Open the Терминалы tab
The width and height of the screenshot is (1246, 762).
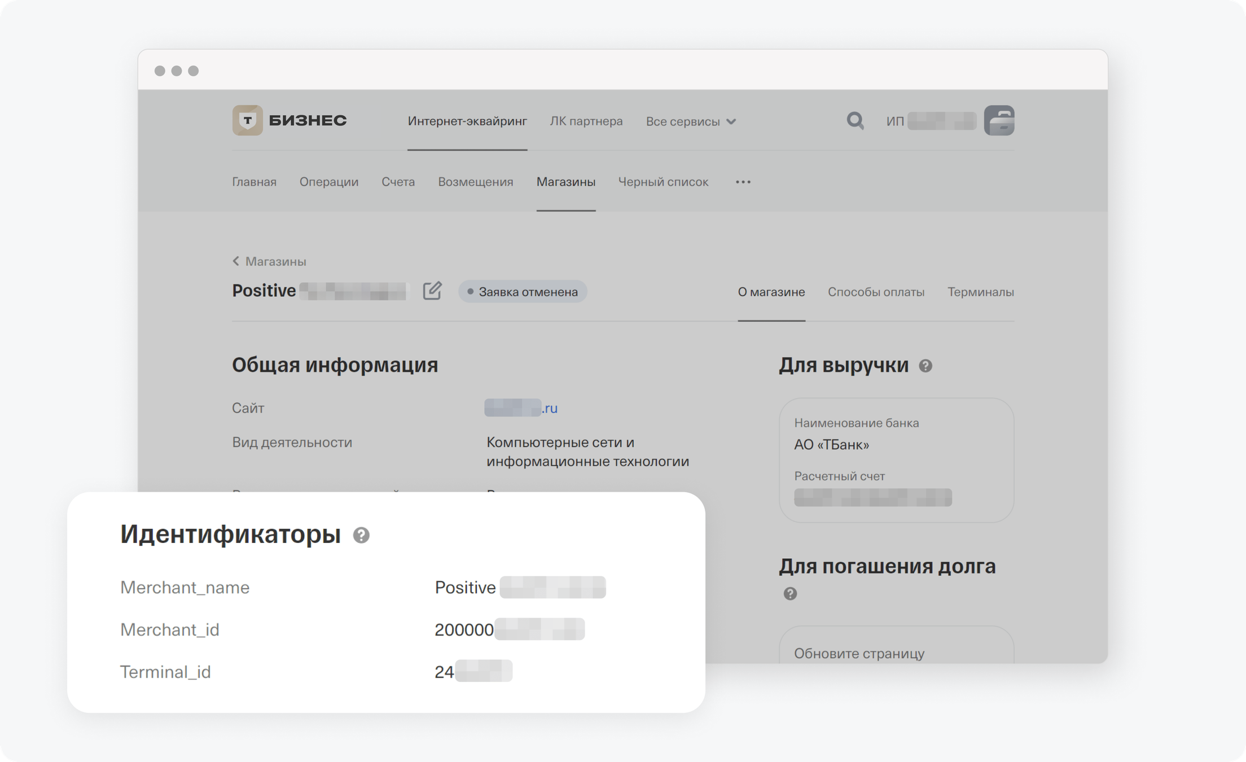pos(980,292)
